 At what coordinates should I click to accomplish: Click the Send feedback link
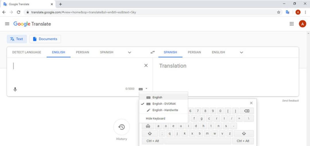point(290,100)
